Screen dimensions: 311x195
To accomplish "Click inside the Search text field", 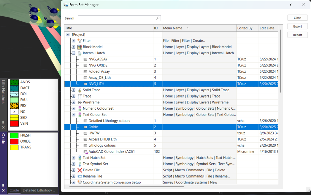I will coord(116,18).
